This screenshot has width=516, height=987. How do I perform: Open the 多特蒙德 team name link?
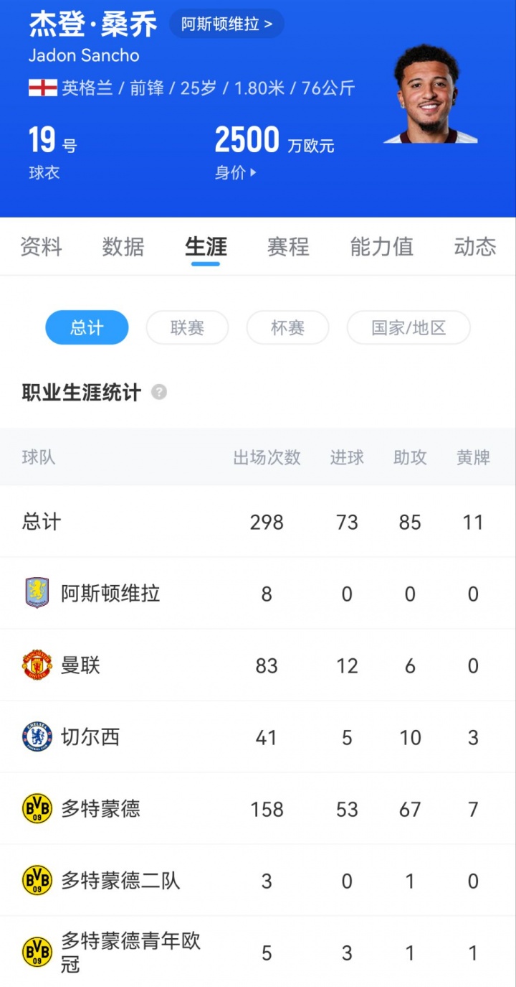coord(100,809)
